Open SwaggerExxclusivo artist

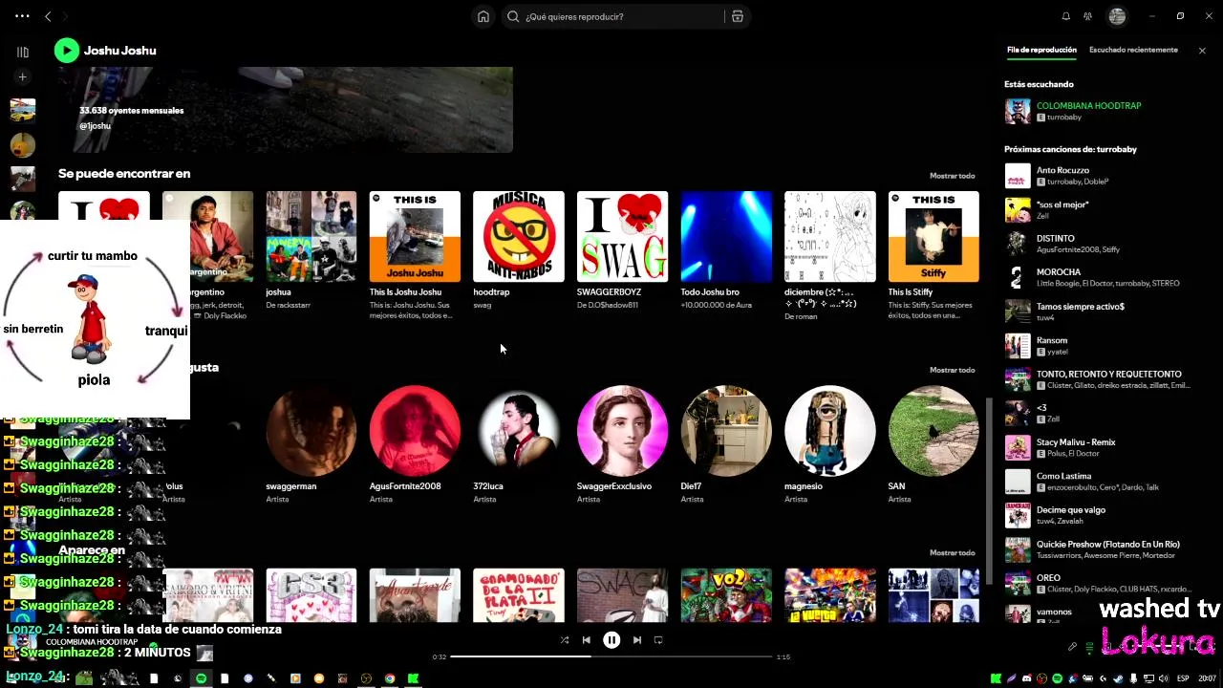(x=622, y=431)
